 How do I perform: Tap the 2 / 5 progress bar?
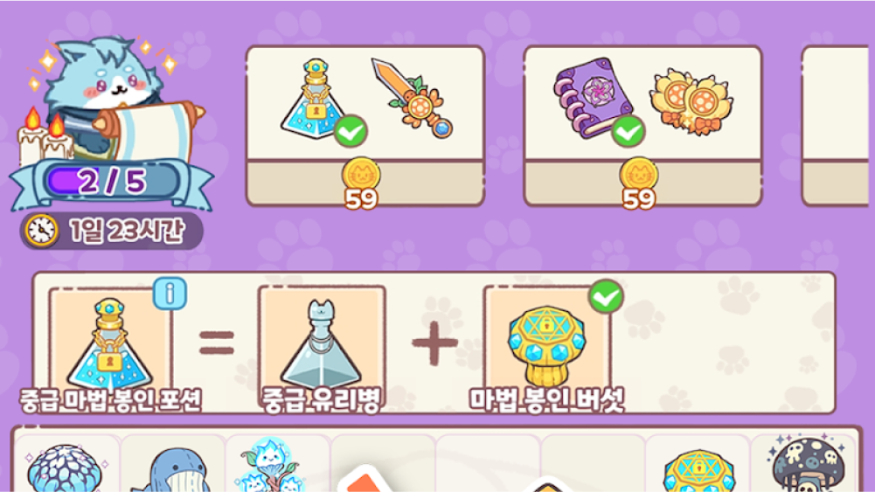click(x=112, y=181)
